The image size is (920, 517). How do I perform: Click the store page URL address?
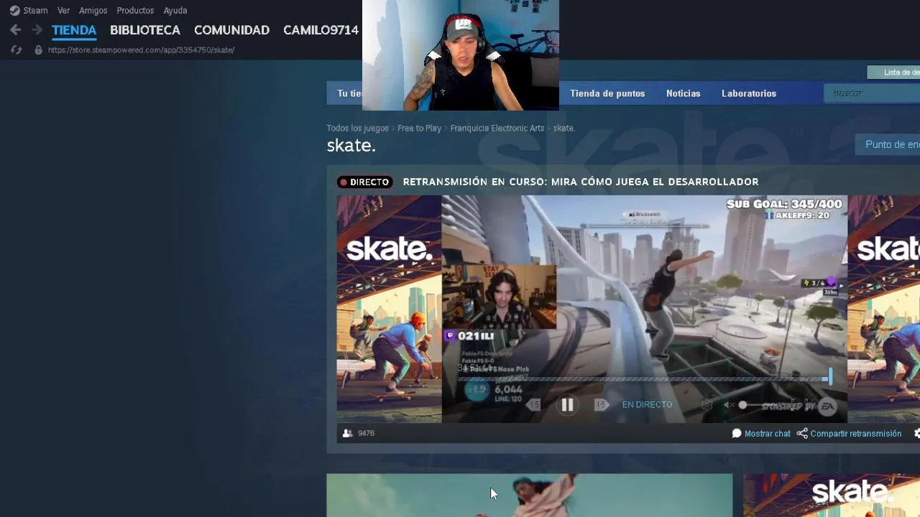coord(142,50)
